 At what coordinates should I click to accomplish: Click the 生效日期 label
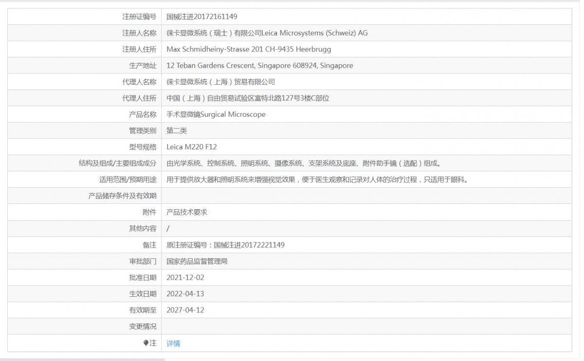[x=143, y=294]
